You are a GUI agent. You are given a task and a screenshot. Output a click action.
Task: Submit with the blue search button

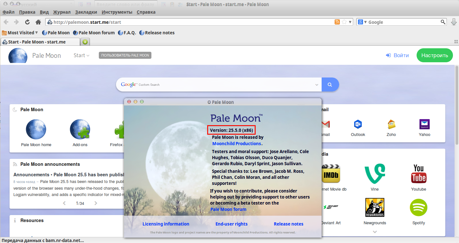click(x=330, y=85)
